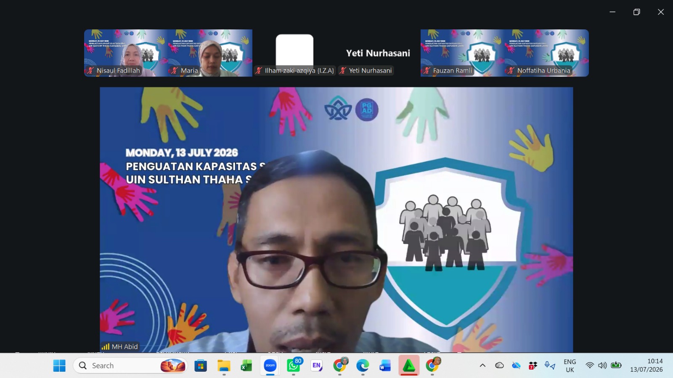
Task: Click the blue OneDrive tray icon
Action: coord(516,365)
